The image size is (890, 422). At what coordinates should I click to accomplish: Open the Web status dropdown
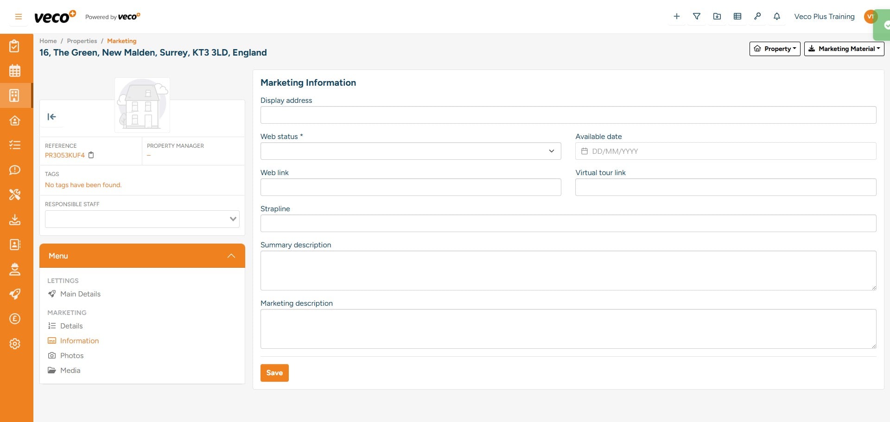[410, 151]
